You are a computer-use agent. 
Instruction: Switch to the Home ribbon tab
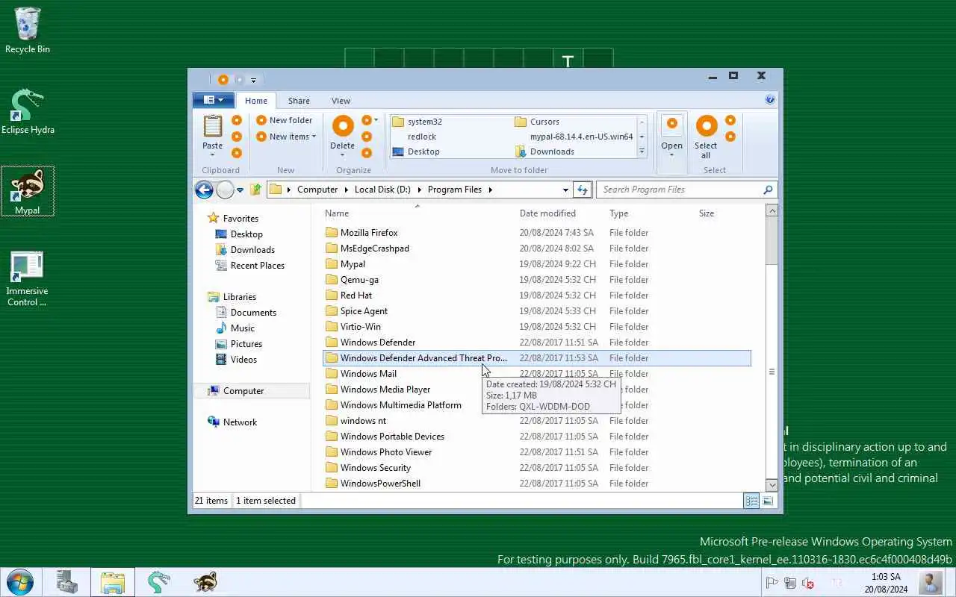256,101
